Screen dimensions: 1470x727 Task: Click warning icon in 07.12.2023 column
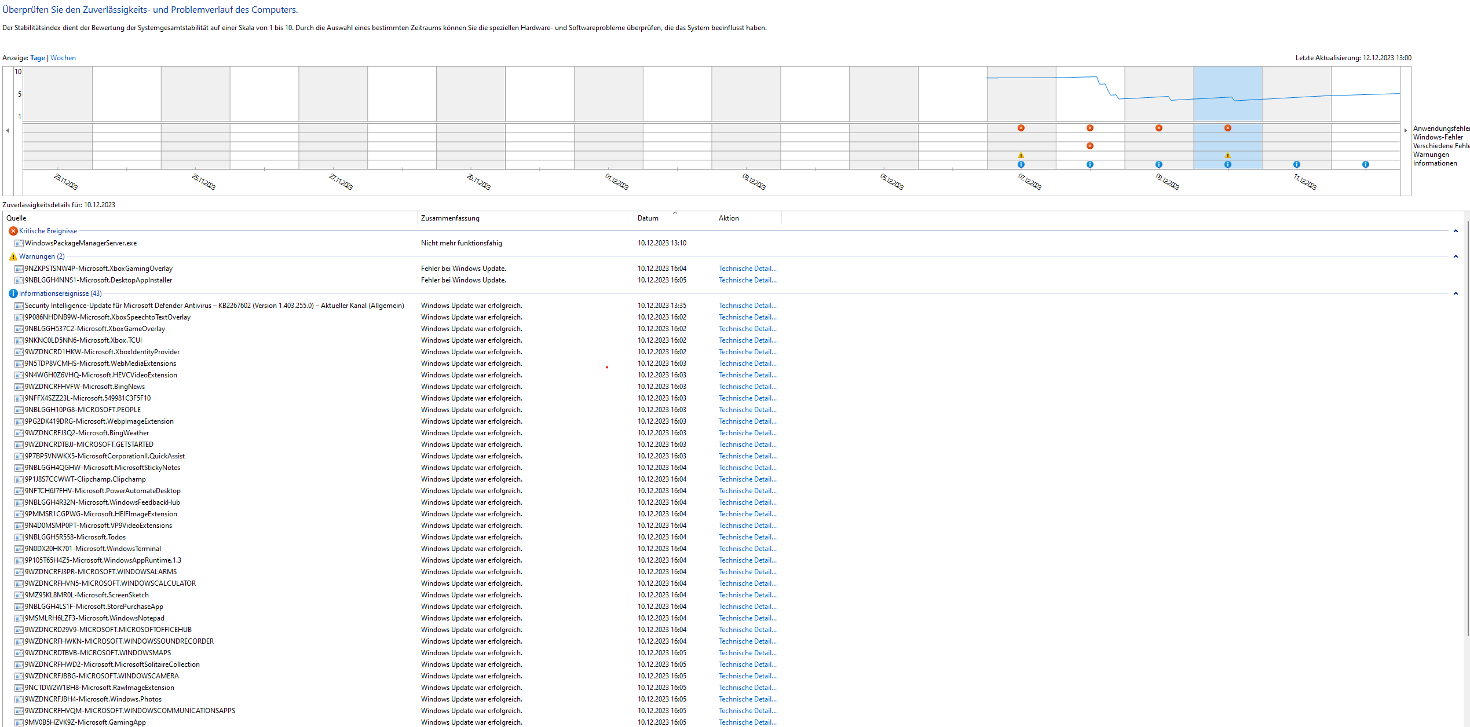click(1021, 155)
